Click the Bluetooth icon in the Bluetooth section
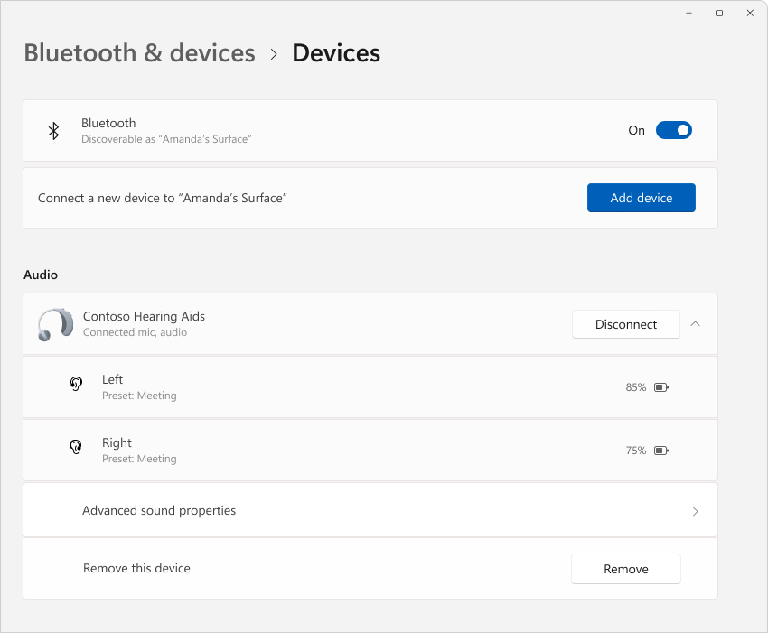 point(54,130)
